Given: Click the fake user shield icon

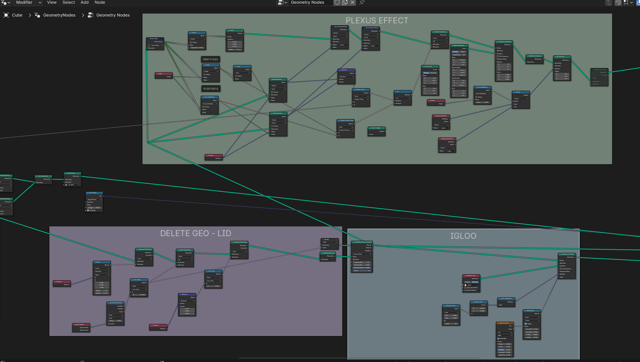Looking at the screenshot, I should (337, 3).
